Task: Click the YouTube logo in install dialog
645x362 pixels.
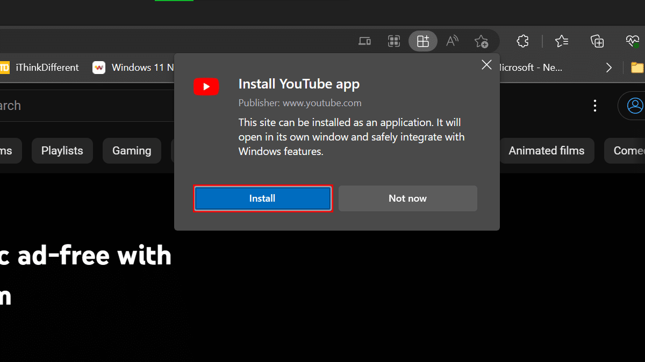Action: point(206,87)
